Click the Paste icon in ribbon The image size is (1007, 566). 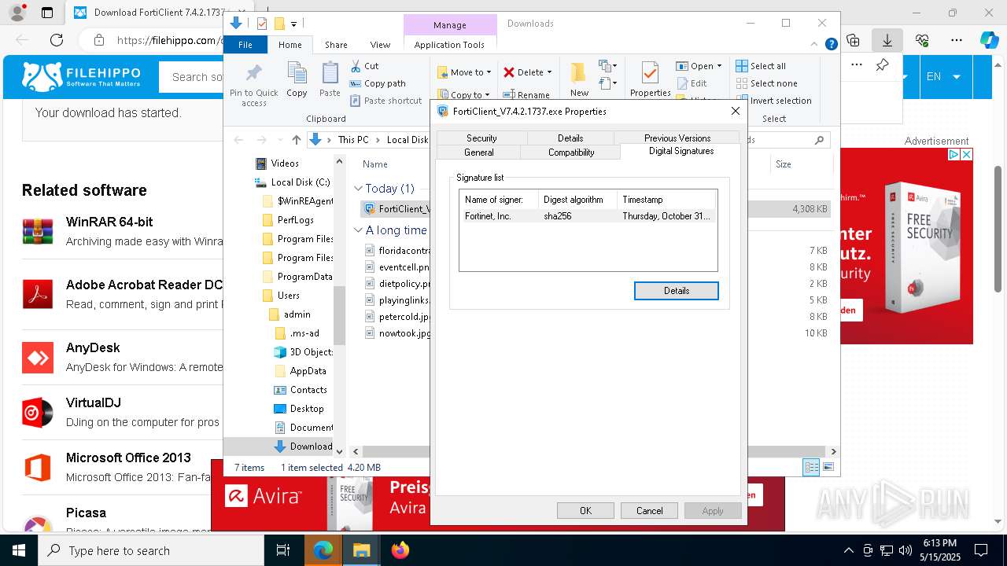click(330, 74)
